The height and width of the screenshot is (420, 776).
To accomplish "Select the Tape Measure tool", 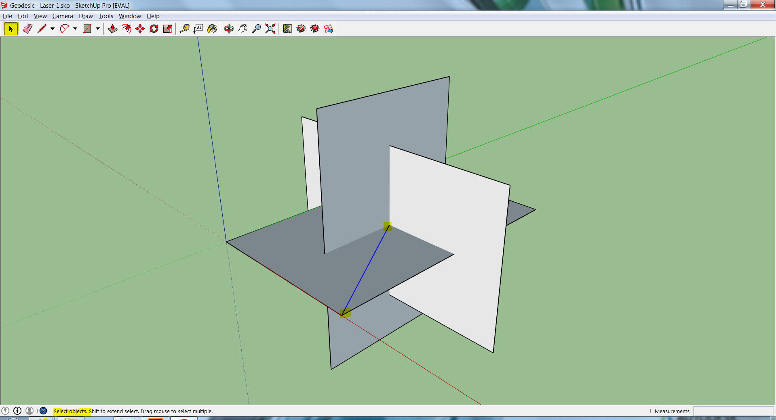I will click(x=185, y=29).
